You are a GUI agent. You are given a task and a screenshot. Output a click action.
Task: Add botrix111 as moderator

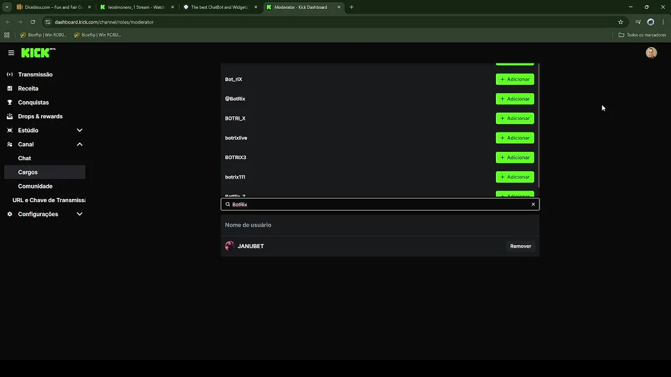tap(515, 177)
